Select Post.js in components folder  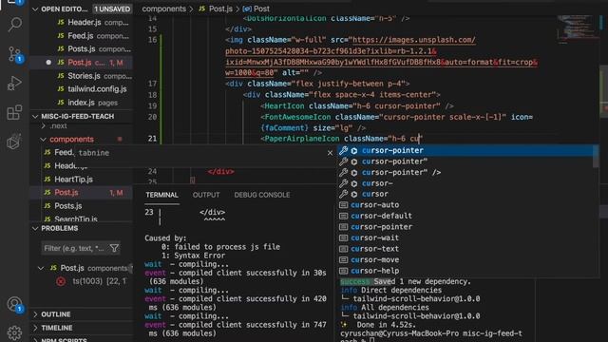[82, 192]
